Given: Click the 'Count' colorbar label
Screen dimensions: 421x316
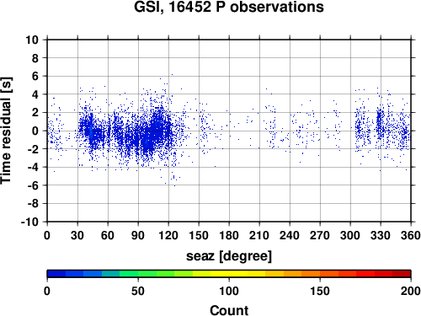Looking at the screenshot, I should tap(229, 310).
